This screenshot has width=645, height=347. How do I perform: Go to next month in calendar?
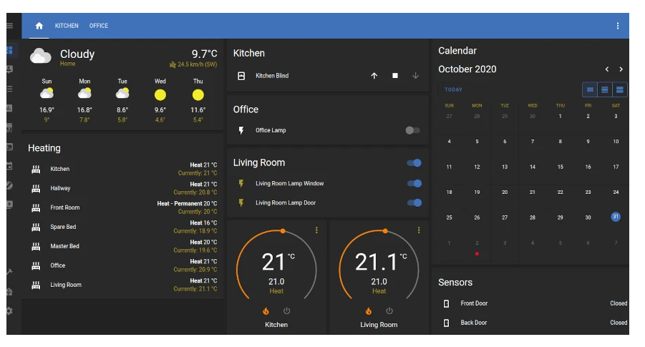[x=621, y=69]
